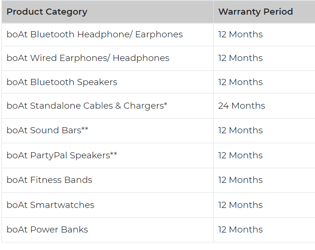Click 12 Months for Power Banks row
Viewport: 315px width, 250px height.
point(240,230)
